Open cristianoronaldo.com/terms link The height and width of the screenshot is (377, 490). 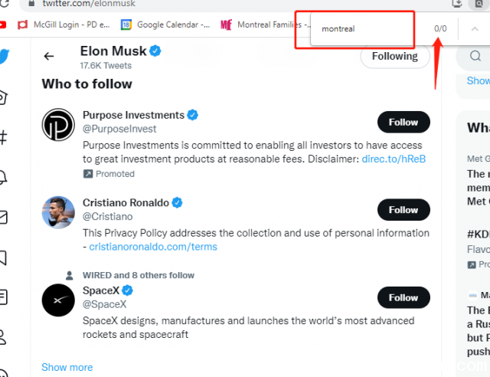tap(153, 247)
